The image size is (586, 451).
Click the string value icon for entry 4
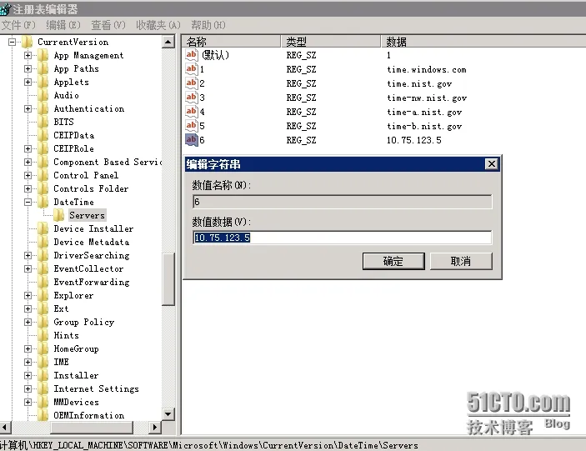pyautogui.click(x=191, y=112)
